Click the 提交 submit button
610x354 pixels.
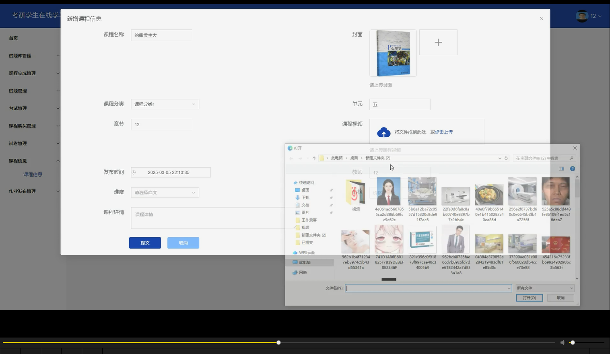[x=145, y=243]
